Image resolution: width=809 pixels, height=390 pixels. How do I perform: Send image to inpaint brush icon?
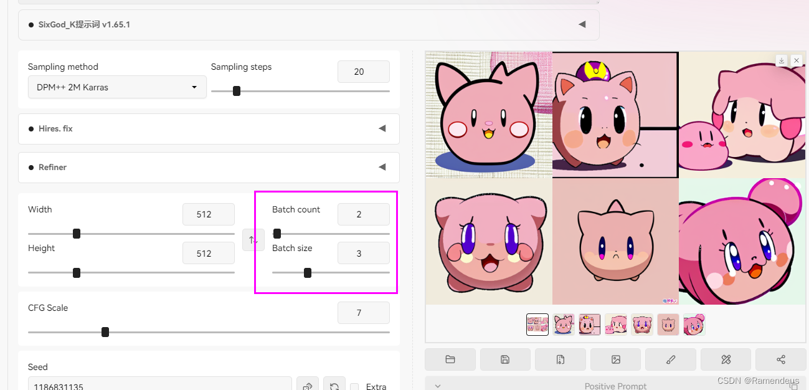(x=671, y=359)
